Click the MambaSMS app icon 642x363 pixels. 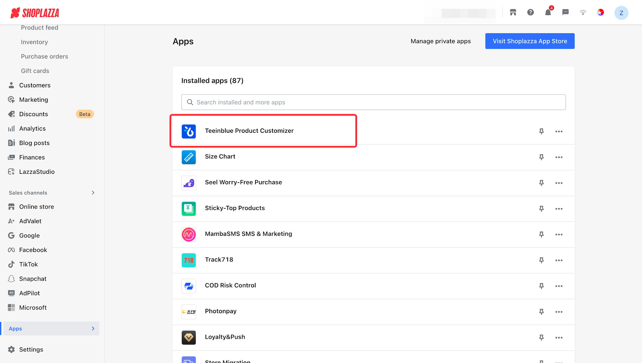189,235
